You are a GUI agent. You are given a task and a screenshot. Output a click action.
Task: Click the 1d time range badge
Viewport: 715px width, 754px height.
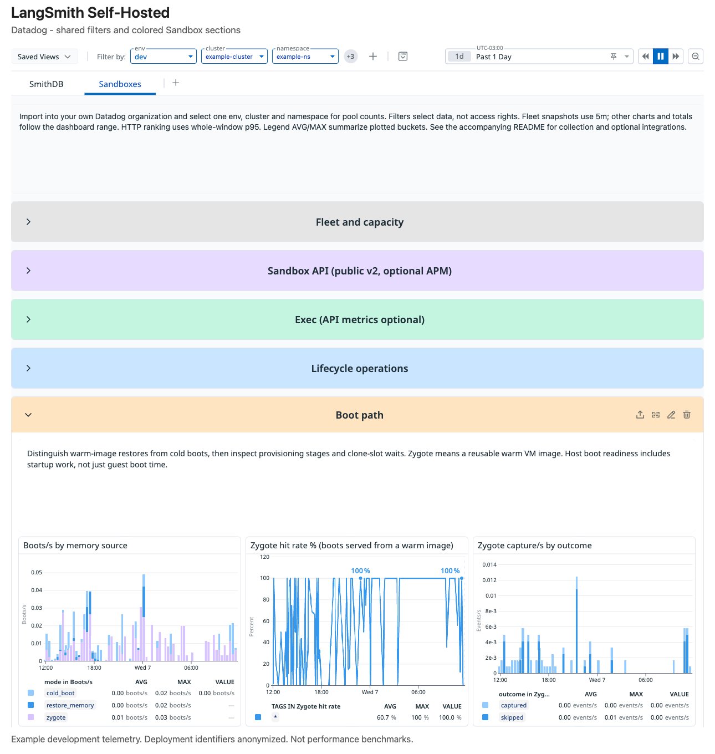click(x=459, y=57)
